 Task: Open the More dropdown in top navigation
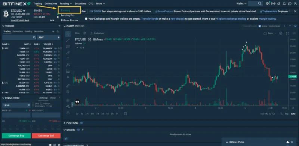[x=101, y=3]
